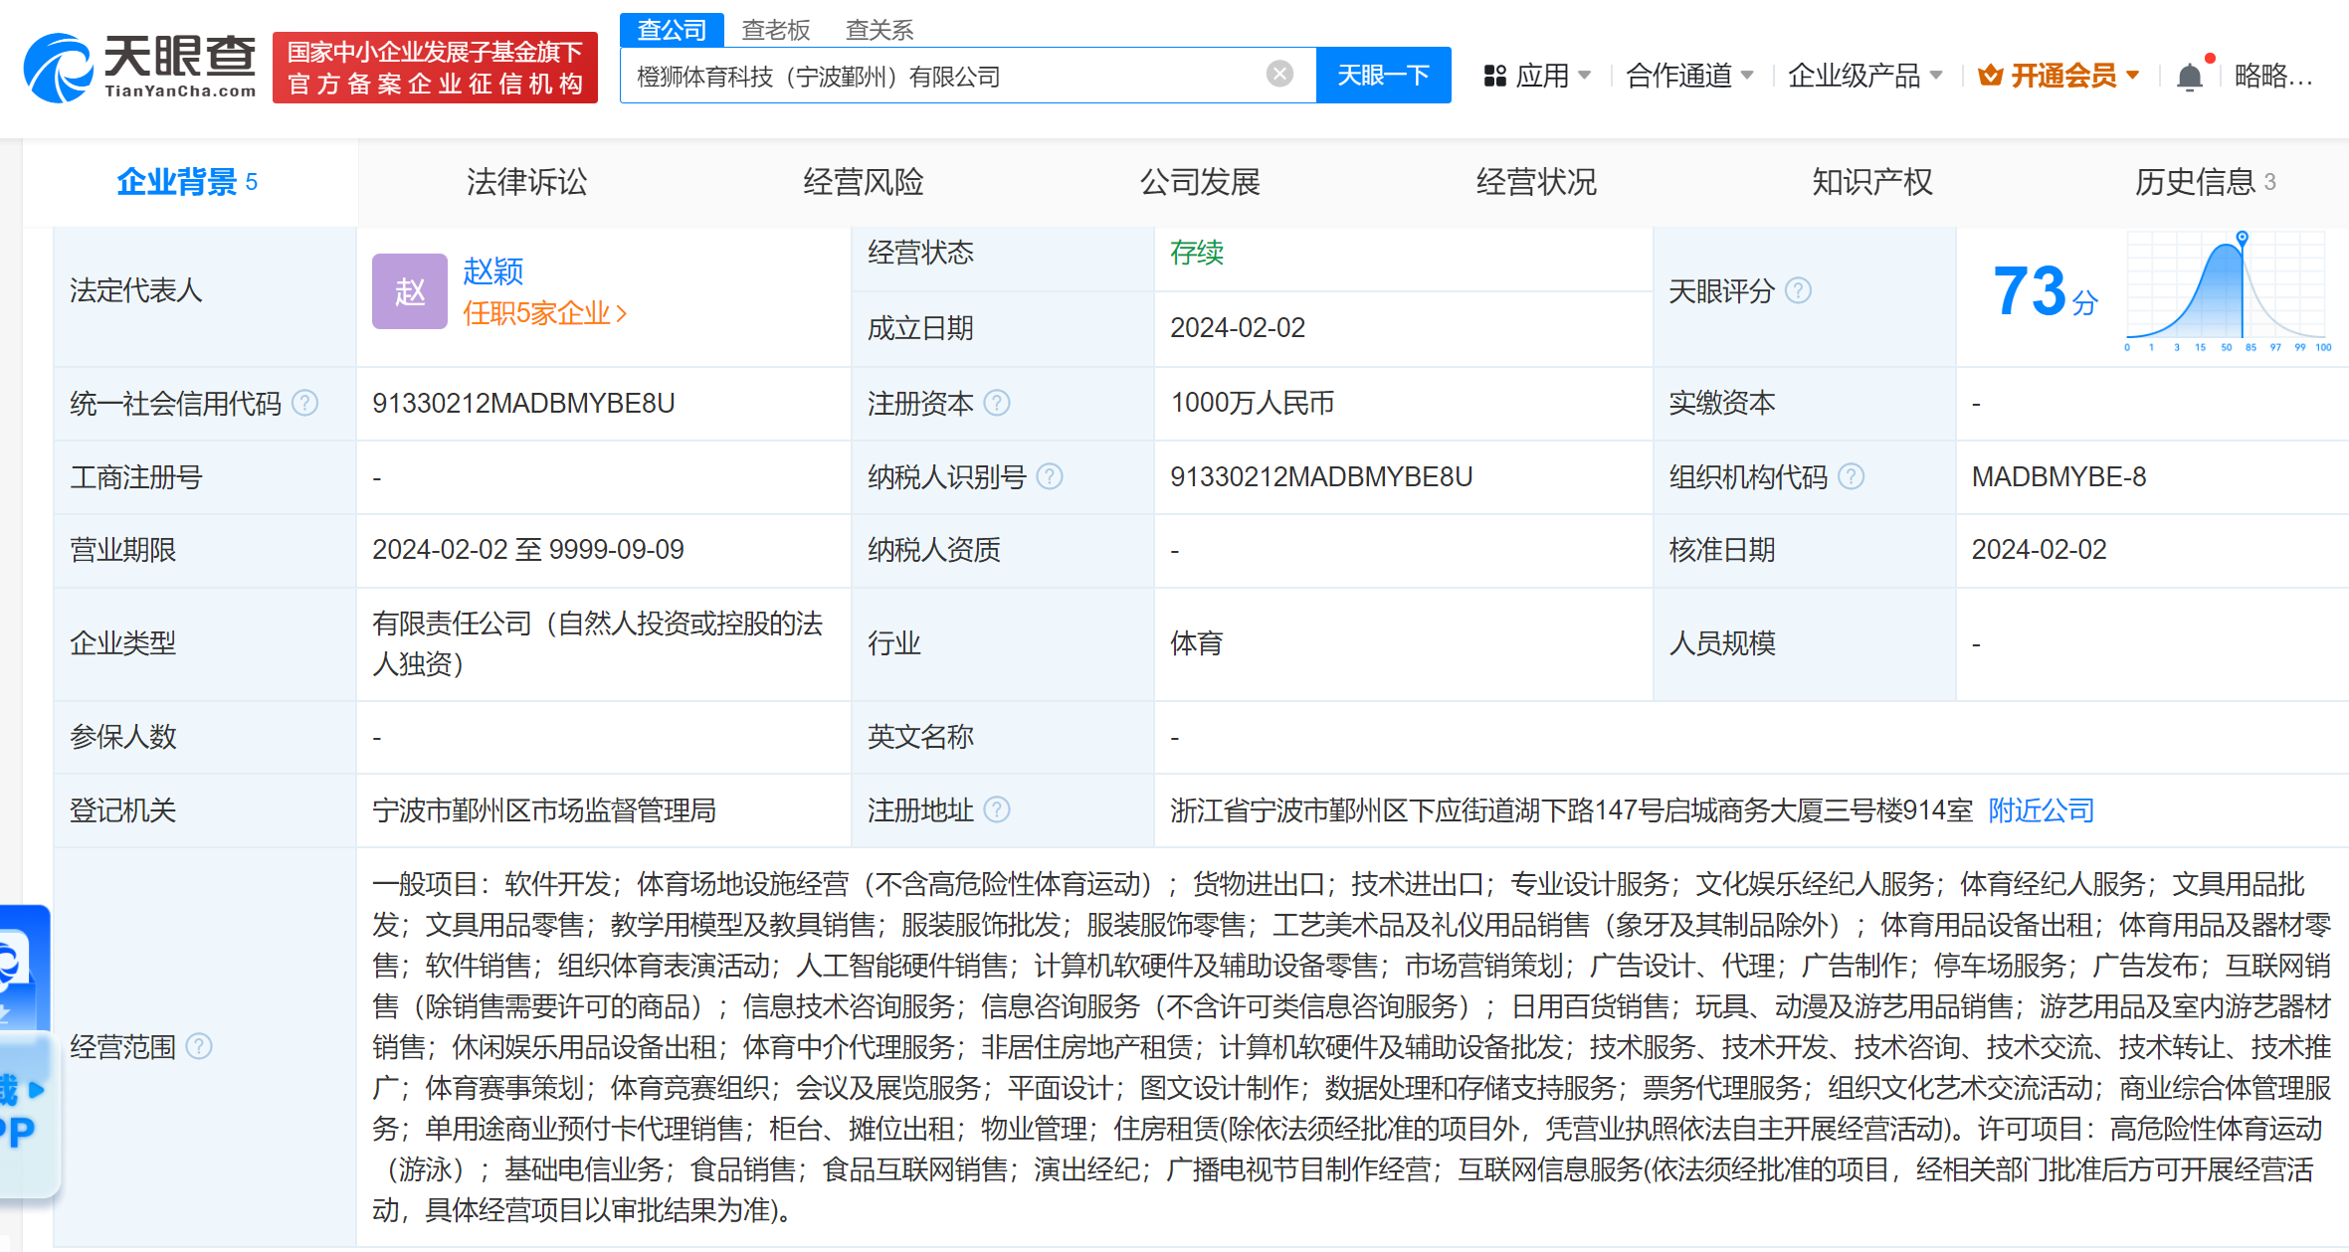Expand the 开通会员 dropdown arrow
This screenshot has height=1252, width=2349.
click(2133, 76)
